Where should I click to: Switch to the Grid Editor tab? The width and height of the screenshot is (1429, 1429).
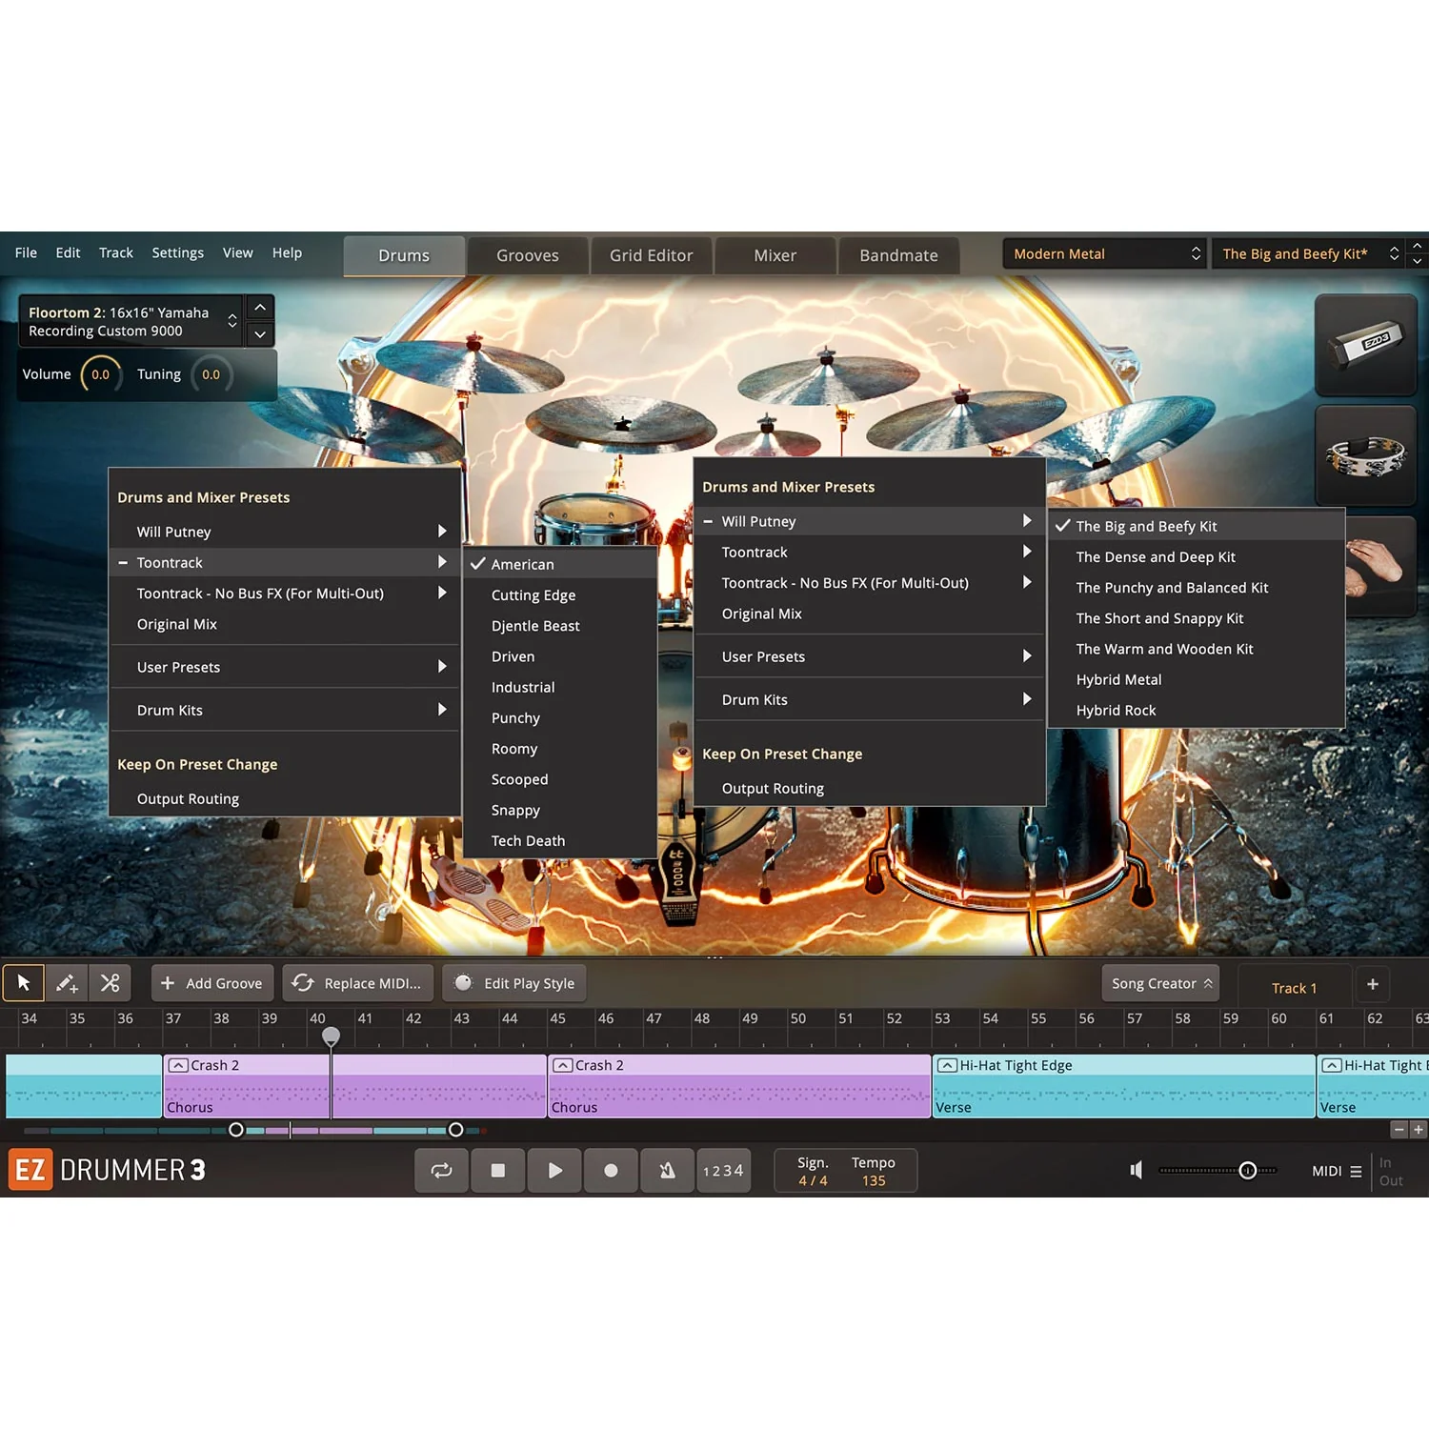tap(652, 255)
